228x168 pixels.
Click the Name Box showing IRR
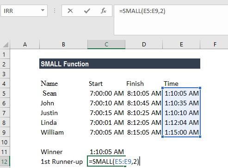coord(24,11)
